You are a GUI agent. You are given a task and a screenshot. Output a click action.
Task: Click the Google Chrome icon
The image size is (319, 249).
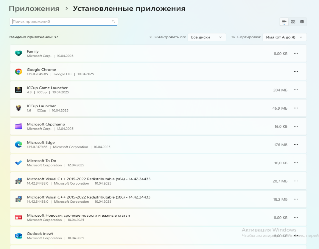tap(18, 72)
